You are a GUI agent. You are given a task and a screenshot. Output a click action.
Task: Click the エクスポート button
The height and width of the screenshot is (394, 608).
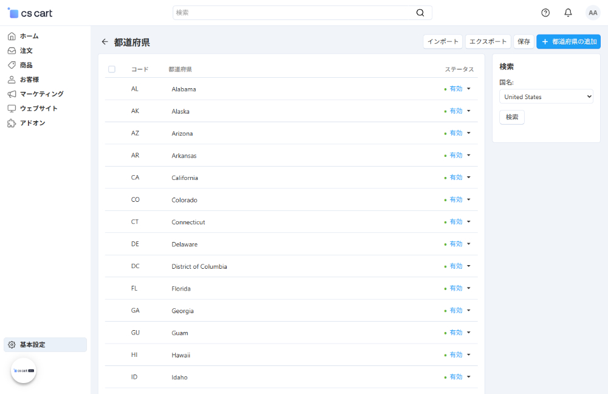coord(488,42)
